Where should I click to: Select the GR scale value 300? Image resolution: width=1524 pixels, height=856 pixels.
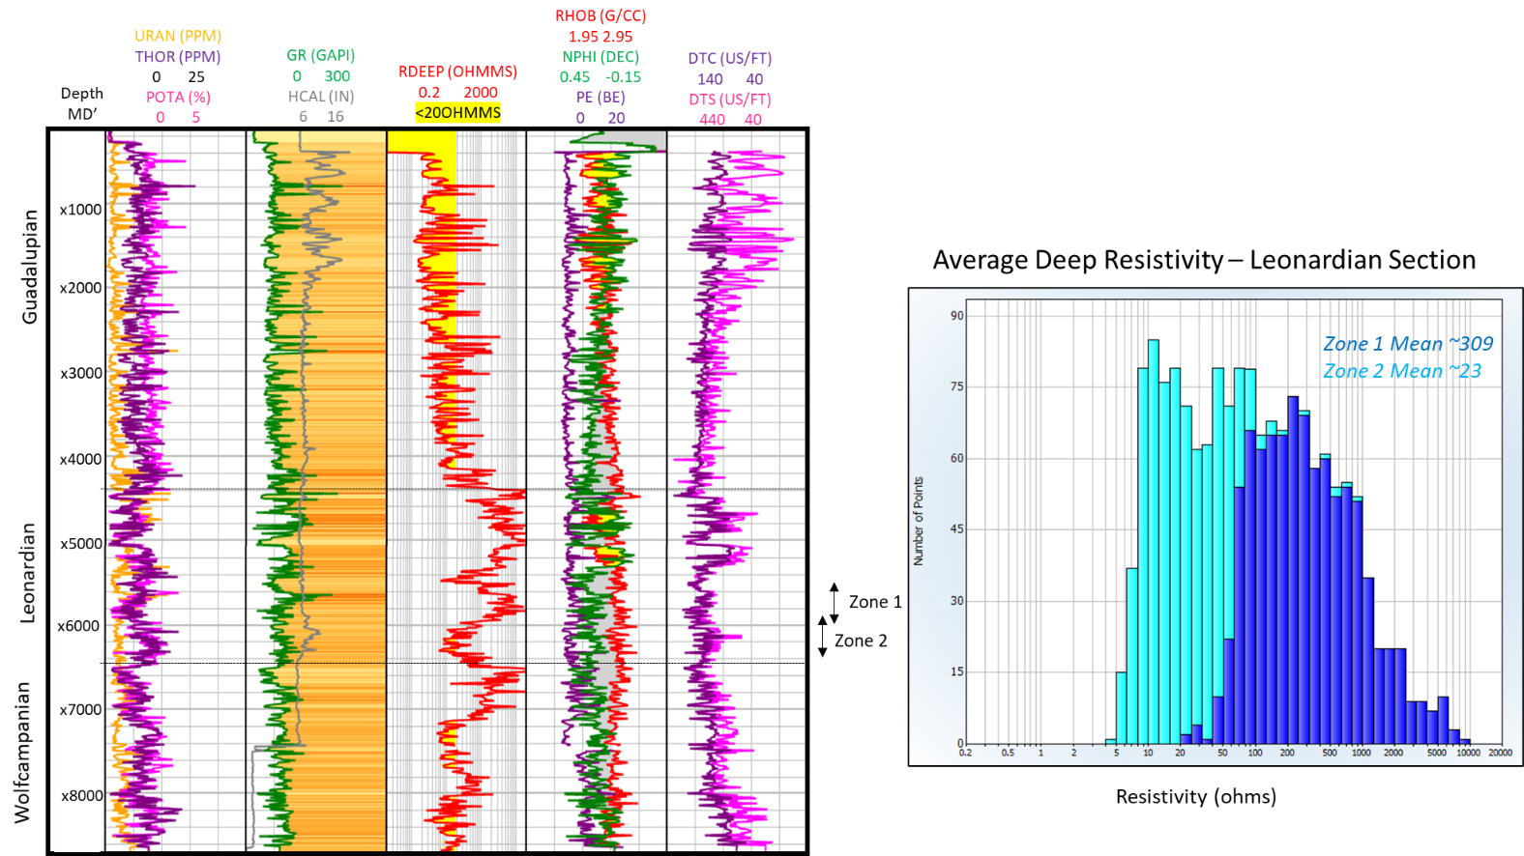337,75
